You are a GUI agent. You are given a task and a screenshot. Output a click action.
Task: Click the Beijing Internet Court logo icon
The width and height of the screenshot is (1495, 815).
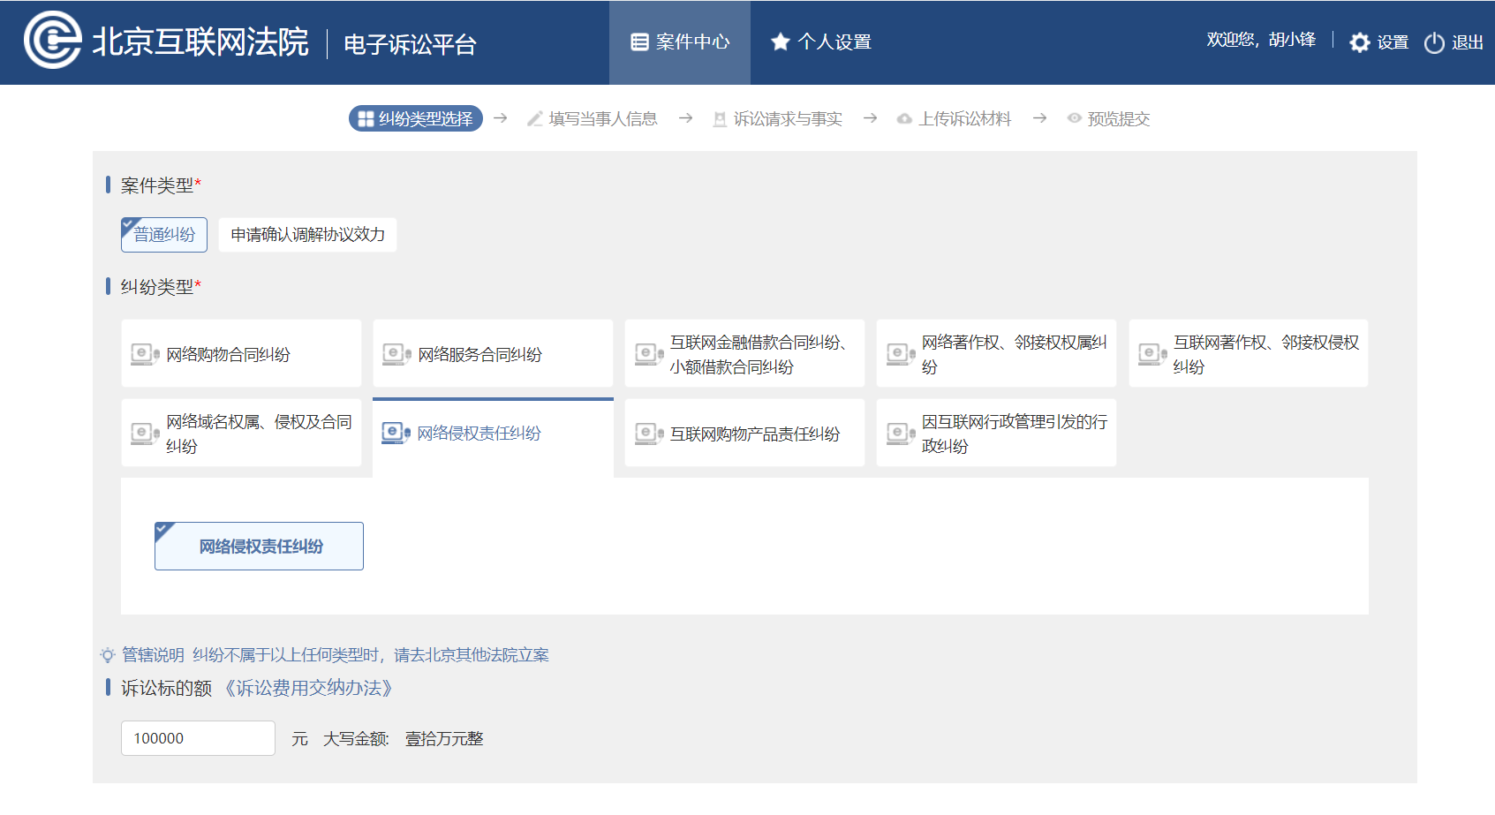[53, 41]
